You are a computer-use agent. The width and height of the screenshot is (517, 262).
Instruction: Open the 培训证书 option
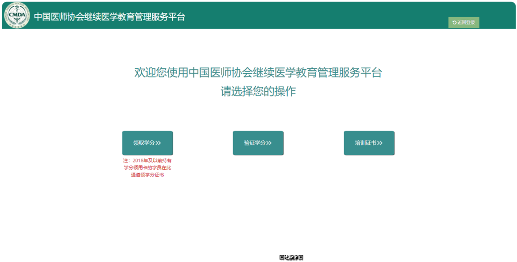(369, 143)
